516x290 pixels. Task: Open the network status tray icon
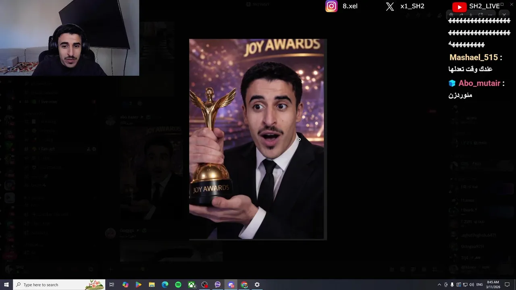465,285
